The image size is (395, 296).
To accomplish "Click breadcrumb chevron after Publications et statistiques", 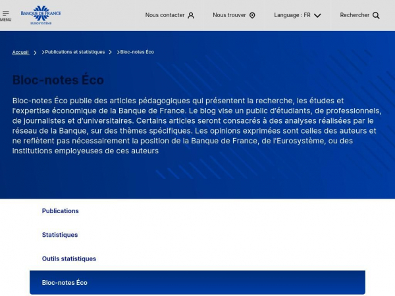I will pyautogui.click(x=110, y=52).
